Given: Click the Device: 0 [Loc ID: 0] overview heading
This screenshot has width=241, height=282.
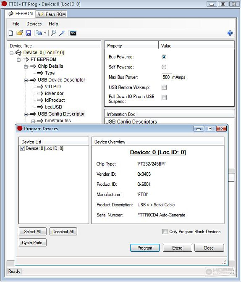Looking at the screenshot, I should coord(158,152).
